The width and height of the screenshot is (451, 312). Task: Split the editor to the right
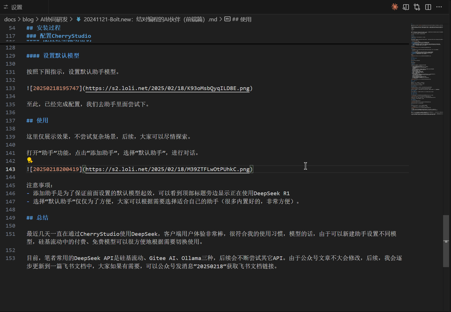point(428,7)
